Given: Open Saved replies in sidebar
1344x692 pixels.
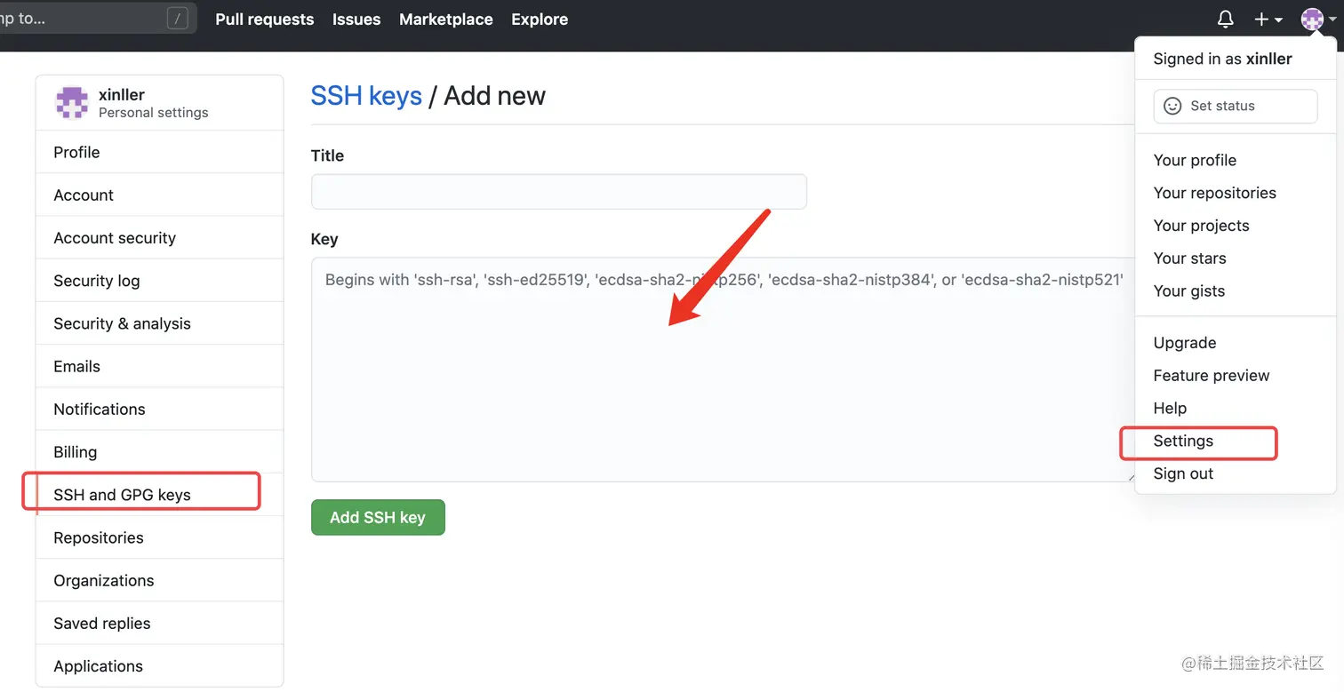Looking at the screenshot, I should [159, 623].
